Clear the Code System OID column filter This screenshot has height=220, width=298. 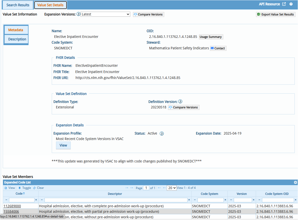pos(295,200)
